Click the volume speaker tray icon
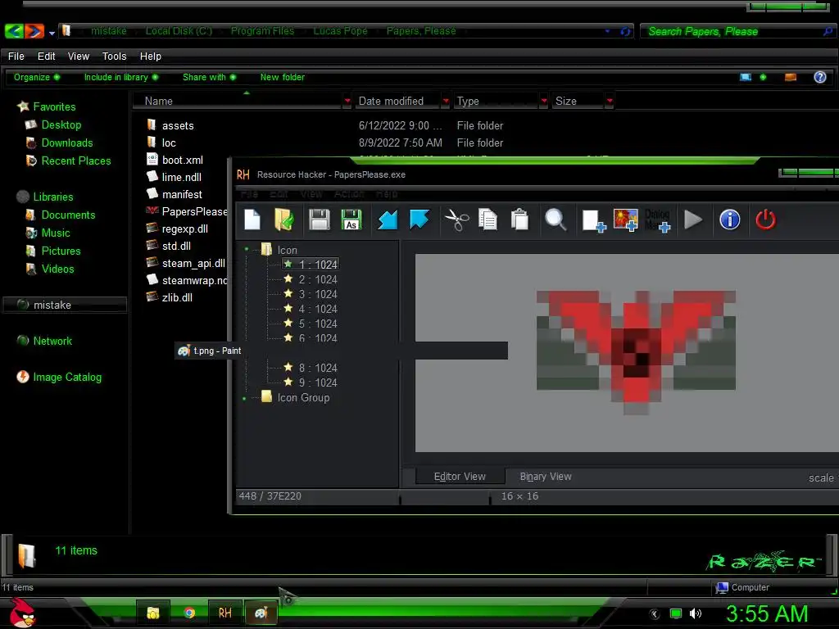This screenshot has width=839, height=629. click(696, 613)
